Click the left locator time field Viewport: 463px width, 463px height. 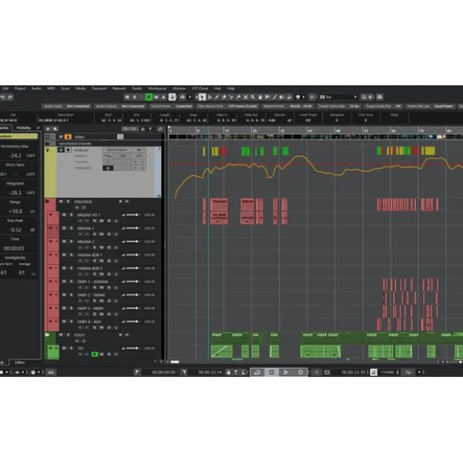pyautogui.click(x=163, y=372)
